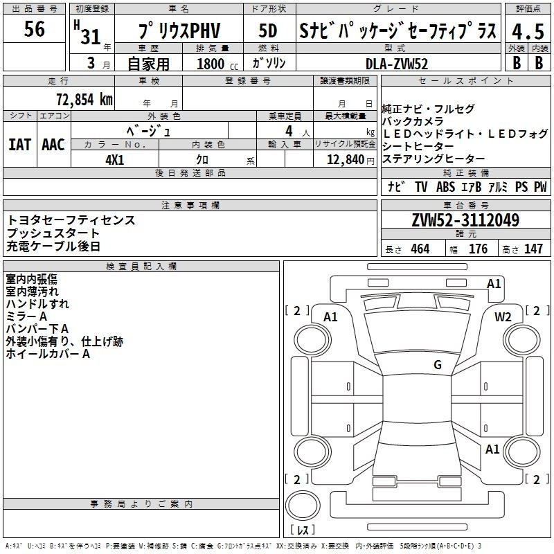Screen dimensions: 554x554
Task: Click the エアB equipment entry
Action: pos(471,187)
